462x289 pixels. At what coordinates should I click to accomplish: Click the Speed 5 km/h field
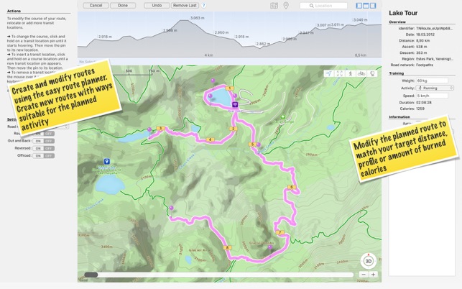tap(432, 96)
